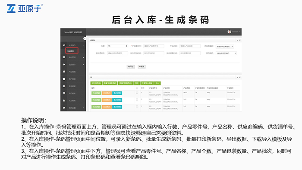Open the highlighted 条码管理 submenu item
Viewport: 302px width, 170px height.
pyautogui.click(x=72, y=51)
